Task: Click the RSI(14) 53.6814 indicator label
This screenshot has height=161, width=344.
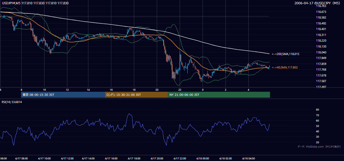Action: tap(12, 102)
